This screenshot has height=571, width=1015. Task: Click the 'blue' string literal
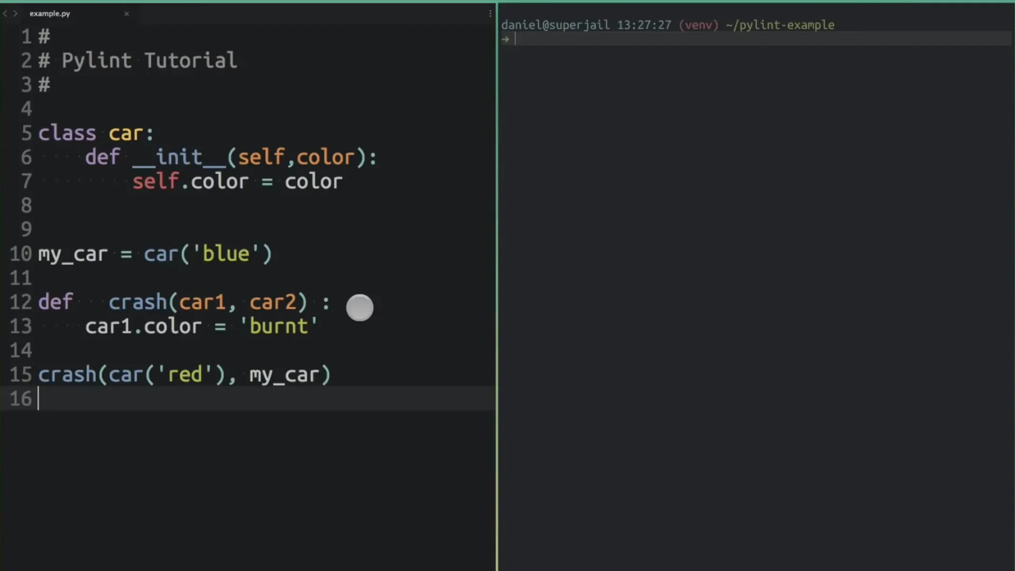[x=226, y=254]
